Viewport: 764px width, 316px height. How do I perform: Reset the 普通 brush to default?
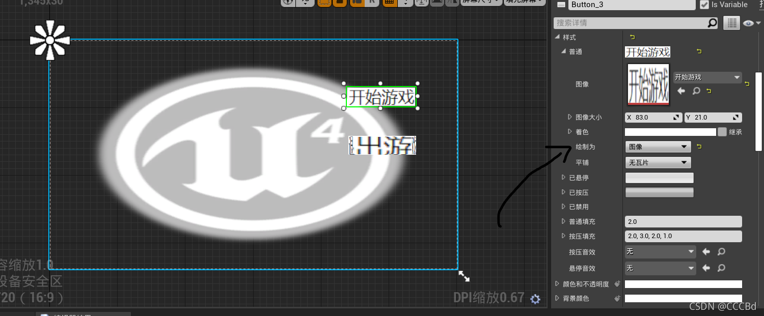pyautogui.click(x=699, y=51)
